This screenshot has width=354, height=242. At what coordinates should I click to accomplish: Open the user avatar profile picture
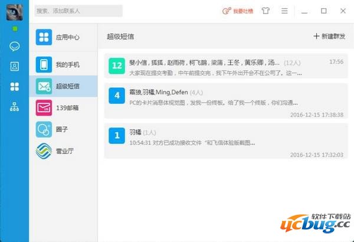tap(14, 12)
